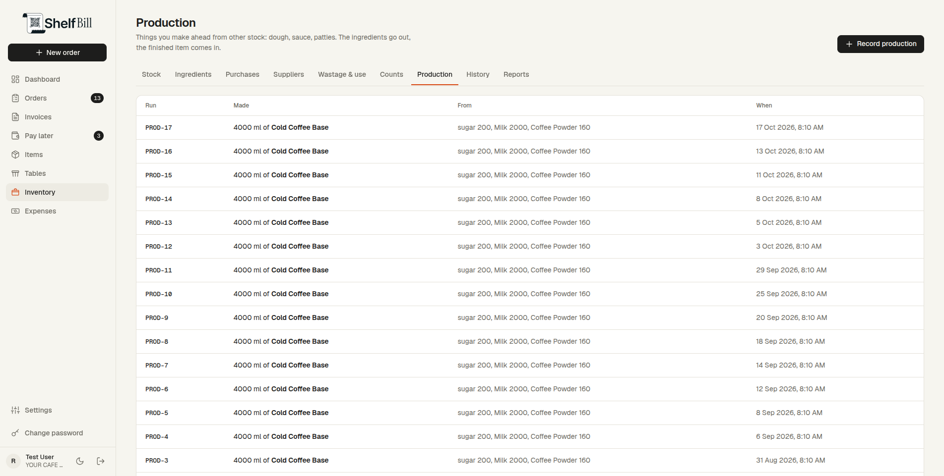
Task: Toggle dark mode moon icon
Action: tap(80, 461)
